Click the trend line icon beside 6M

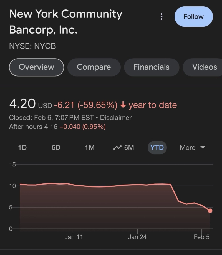tap(117, 148)
